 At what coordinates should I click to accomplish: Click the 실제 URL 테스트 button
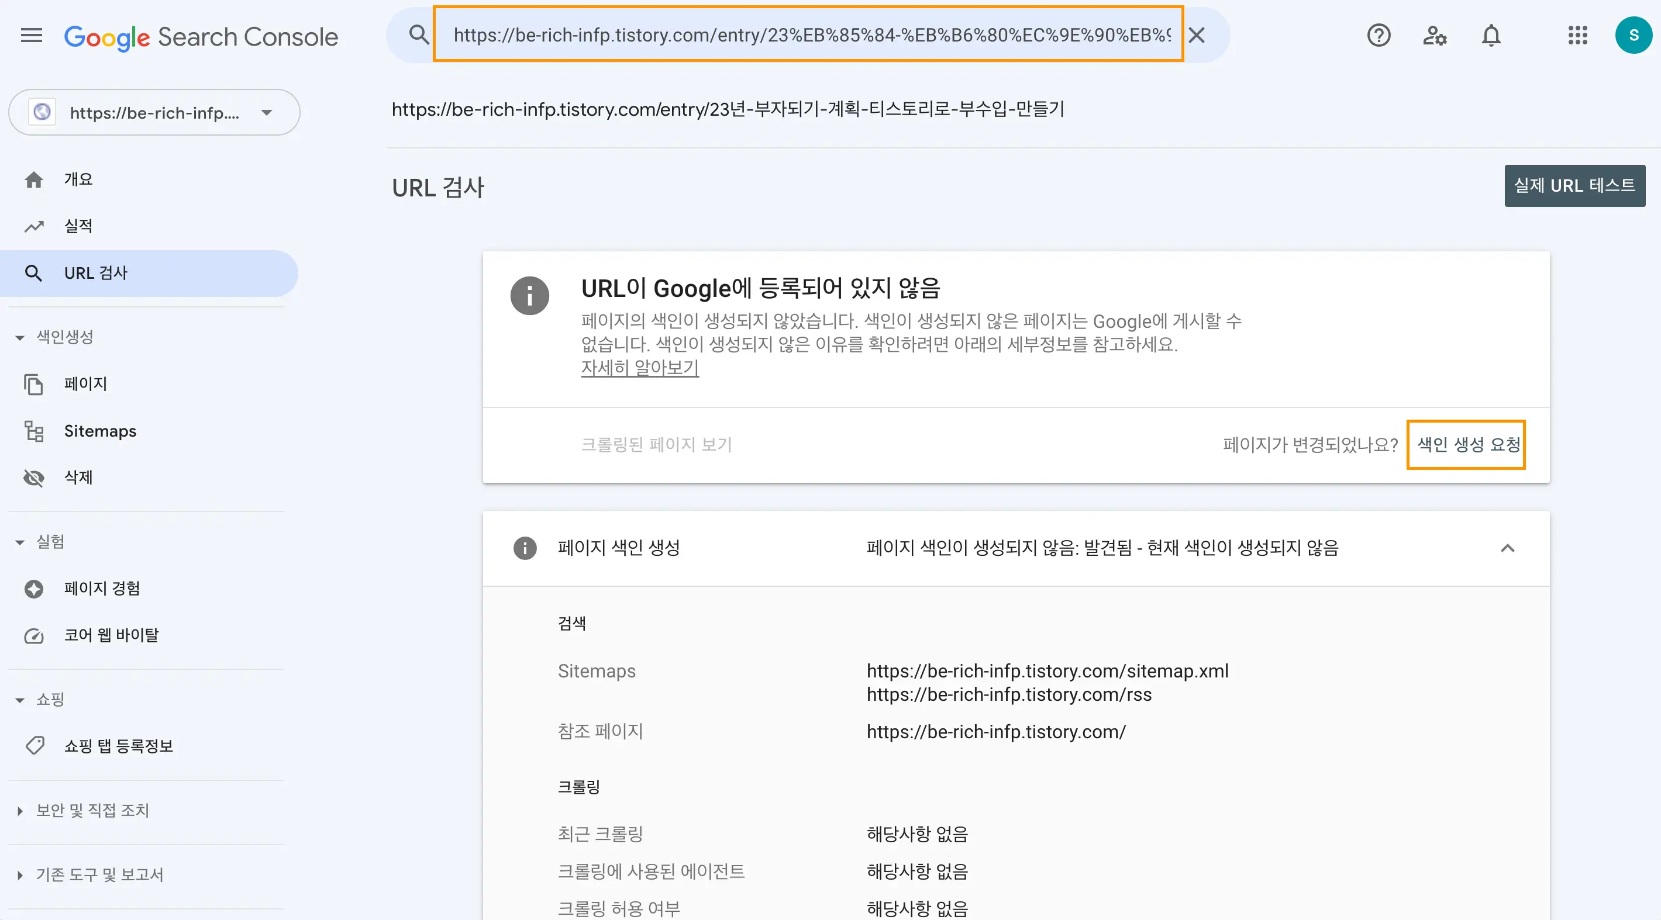(1574, 185)
